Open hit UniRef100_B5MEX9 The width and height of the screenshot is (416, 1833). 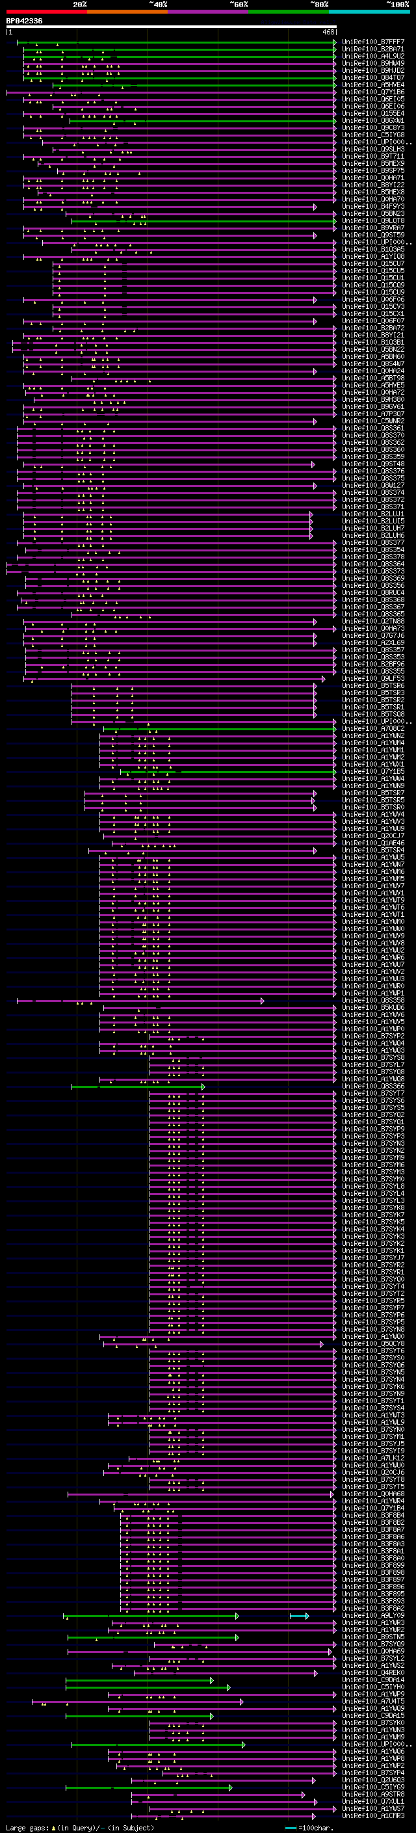[x=373, y=164]
